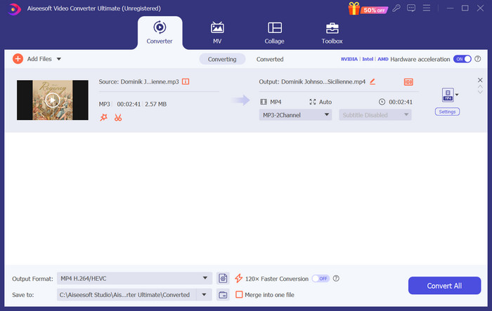
Task: Open the Edit effects star-wand icon
Action: coord(103,117)
